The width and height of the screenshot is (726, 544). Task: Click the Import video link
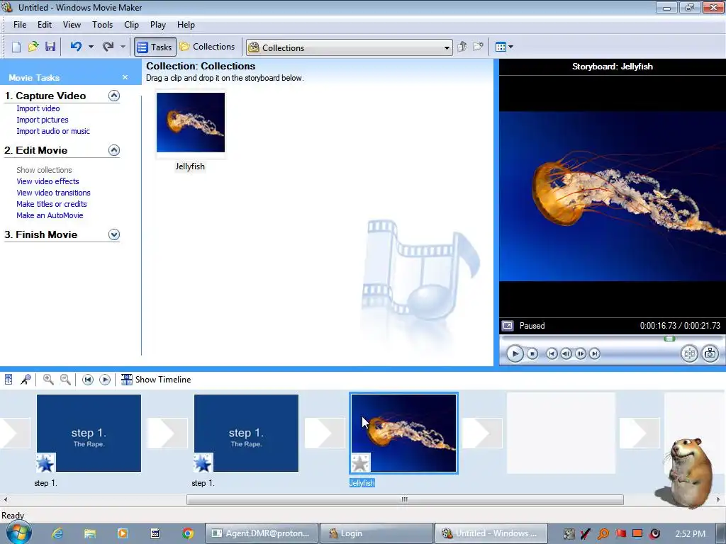38,108
